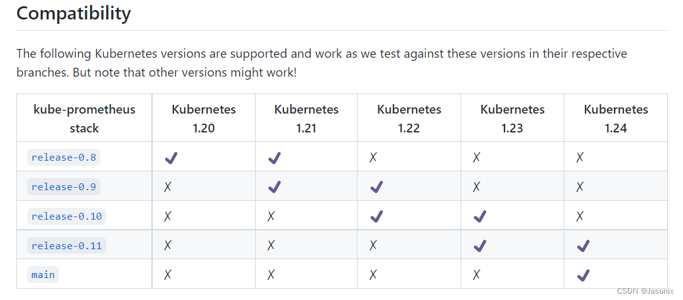The width and height of the screenshot is (683, 300).
Task: Click the kube-prometheus stack column header
Action: pos(84,118)
